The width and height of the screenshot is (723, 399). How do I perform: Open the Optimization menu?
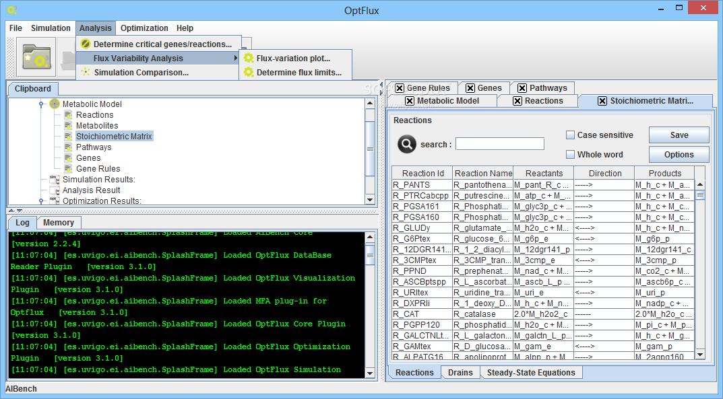[144, 28]
